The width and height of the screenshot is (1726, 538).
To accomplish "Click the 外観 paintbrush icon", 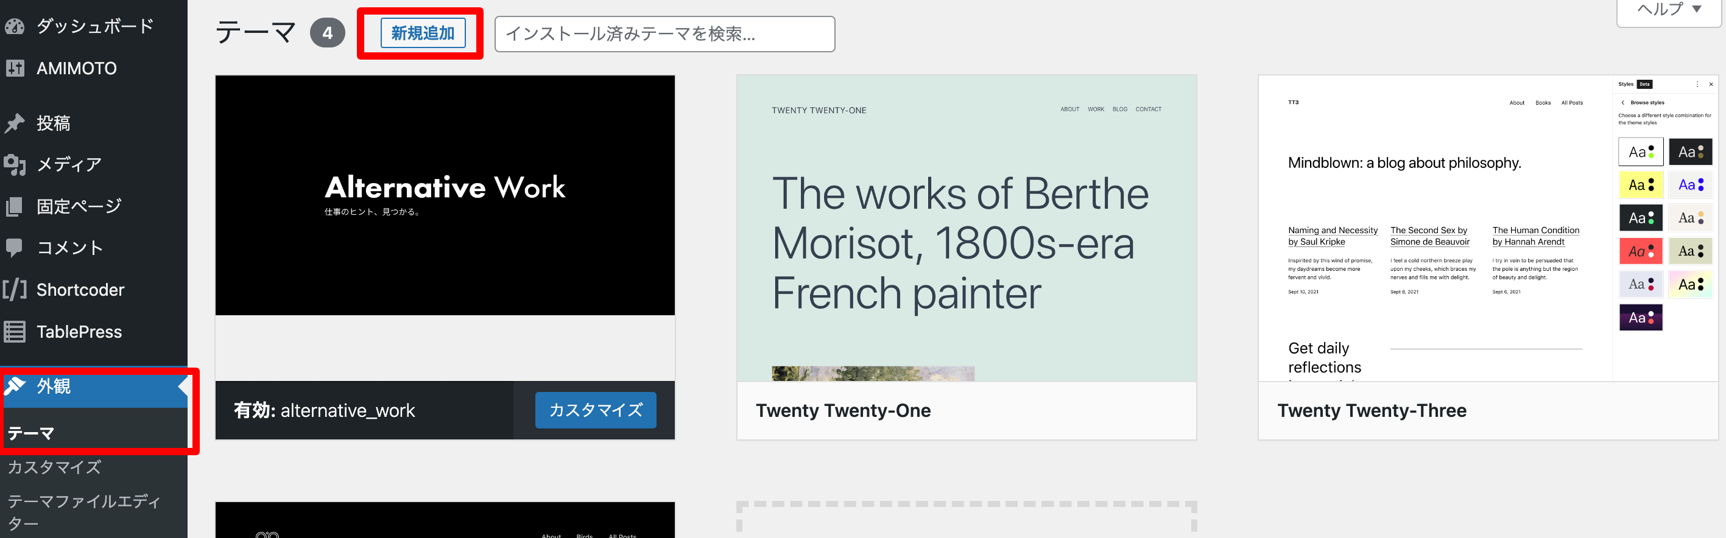I will 15,386.
